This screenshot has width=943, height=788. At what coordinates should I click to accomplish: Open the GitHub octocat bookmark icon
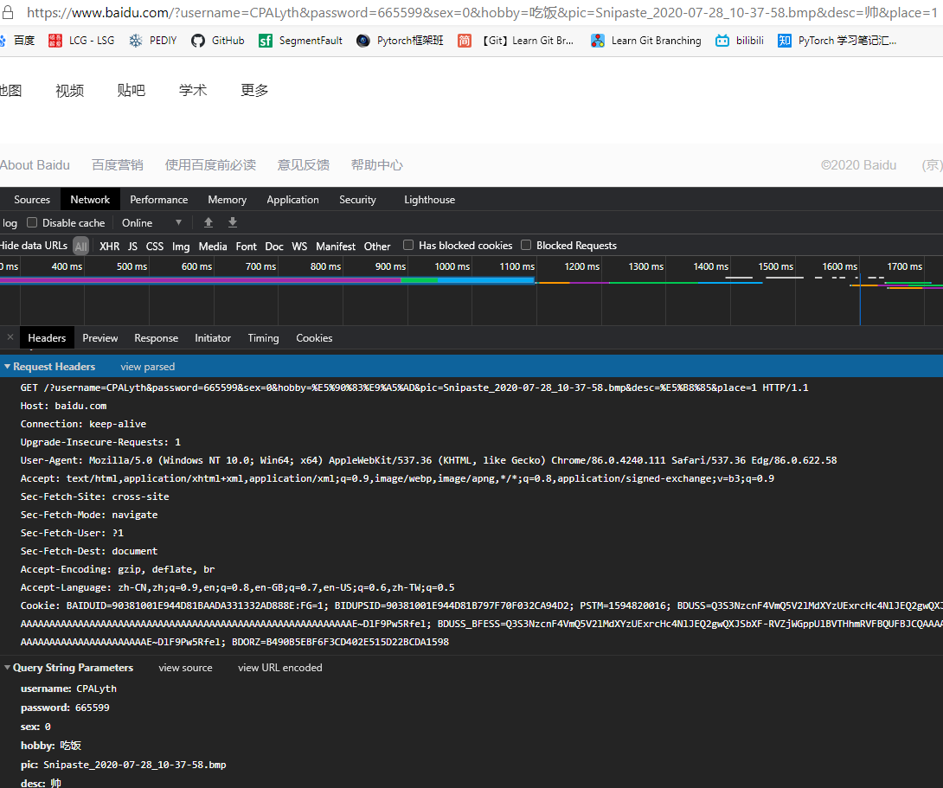(x=198, y=41)
